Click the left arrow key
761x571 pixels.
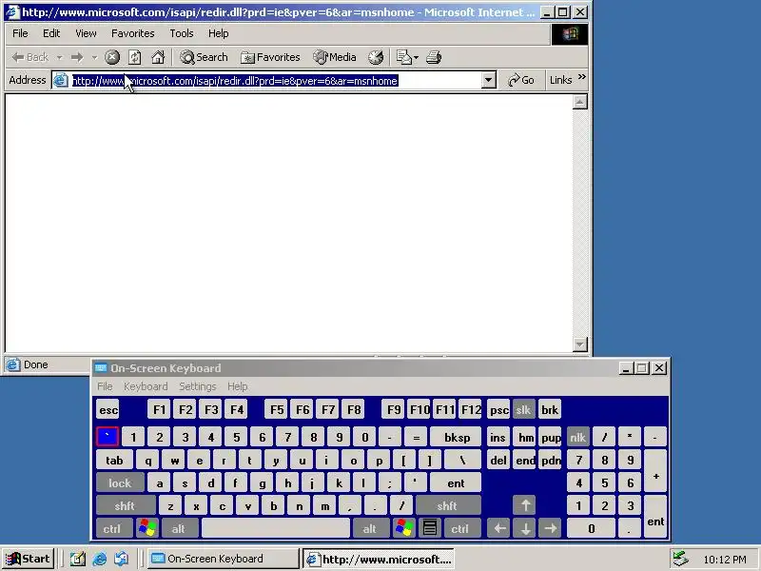(498, 528)
